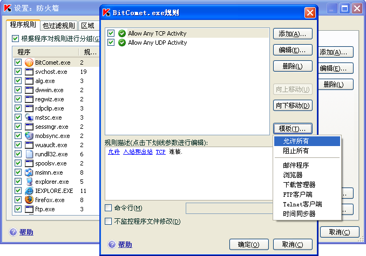The height and width of the screenshot is (256, 366).
Task: Switch to 程序规则 tab
Action: (23, 25)
